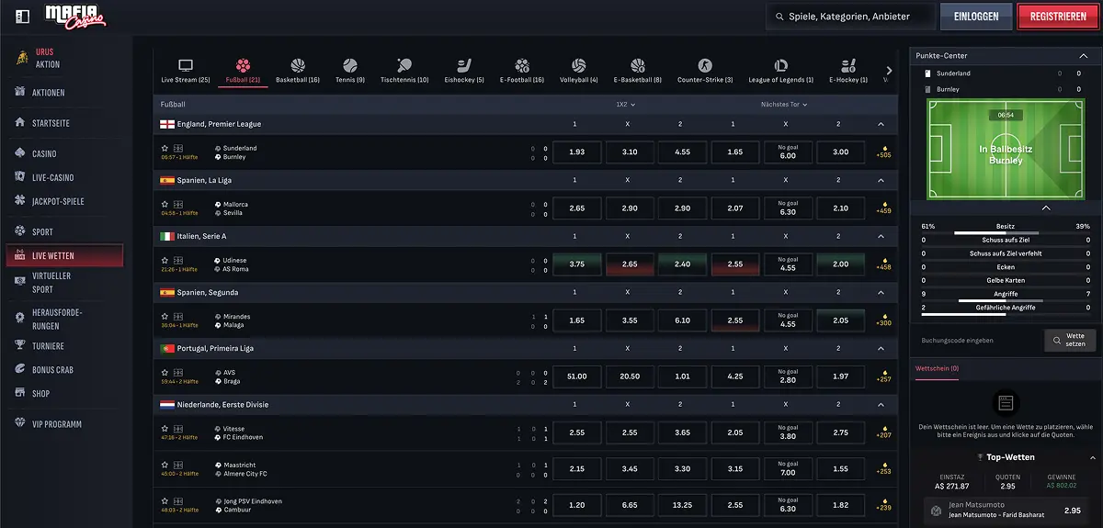
Task: Open the pitch view icon for Vitesse–FC Eindhoven
Action: point(177,429)
